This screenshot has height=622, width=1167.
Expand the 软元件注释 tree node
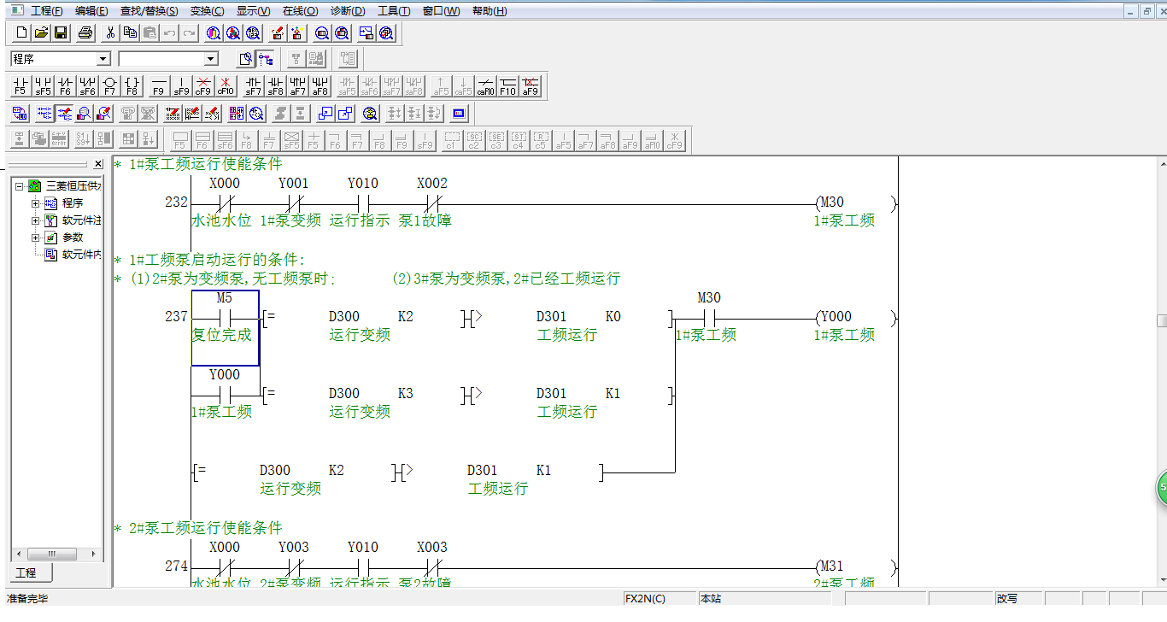pyautogui.click(x=36, y=220)
